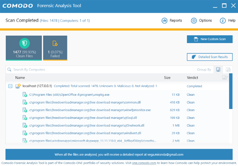The image size is (238, 166).
Task: Select the qt5sql.dll file path
Action: (83, 118)
